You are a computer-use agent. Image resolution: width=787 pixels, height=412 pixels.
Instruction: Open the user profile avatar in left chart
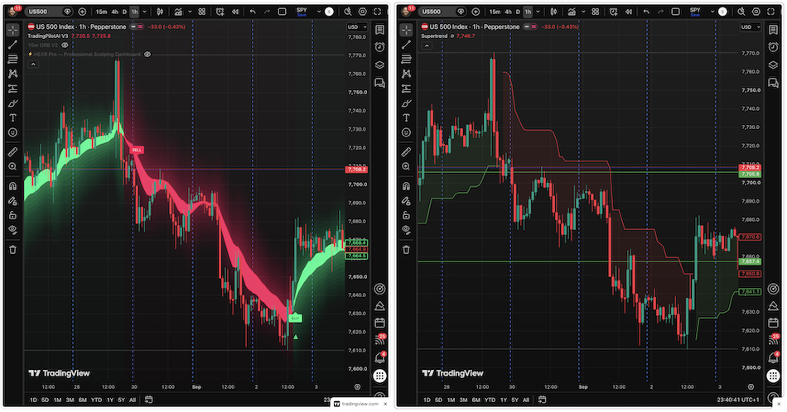tap(12, 11)
